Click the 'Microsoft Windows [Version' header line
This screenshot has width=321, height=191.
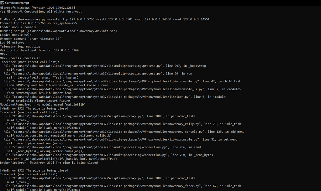pos(38,8)
